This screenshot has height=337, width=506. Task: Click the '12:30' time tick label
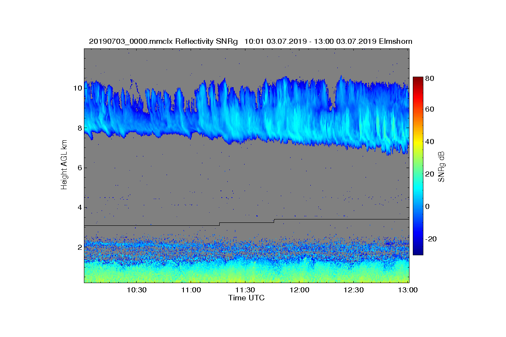coord(354,290)
